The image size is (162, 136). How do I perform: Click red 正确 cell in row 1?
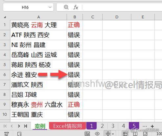coord(75,25)
